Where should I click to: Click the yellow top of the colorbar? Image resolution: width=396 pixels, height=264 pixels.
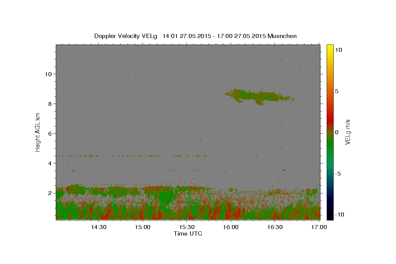point(330,48)
